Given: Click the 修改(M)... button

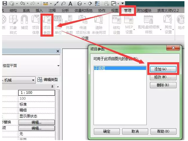Looking at the screenshot, I should [x=163, y=77].
